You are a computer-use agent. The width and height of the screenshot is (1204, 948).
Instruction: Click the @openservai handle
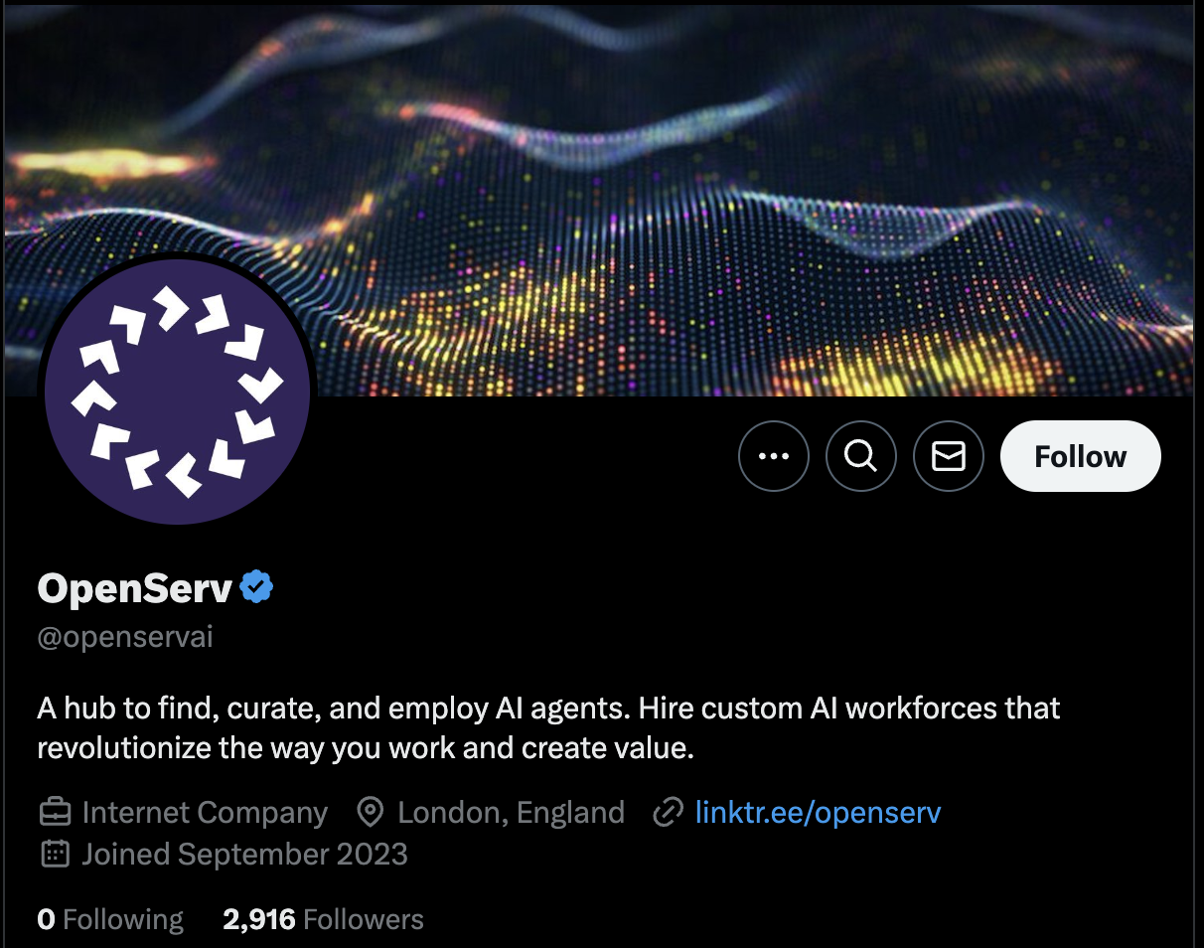coord(125,637)
